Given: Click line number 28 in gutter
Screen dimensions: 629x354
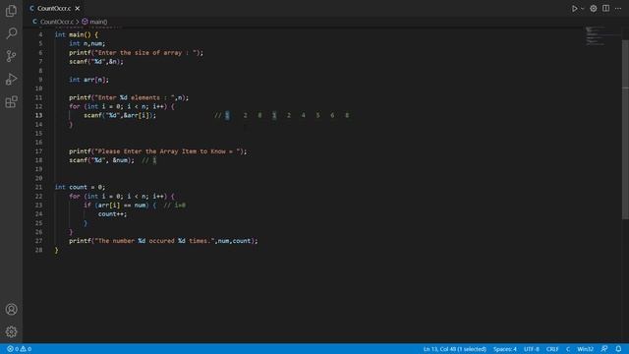Looking at the screenshot, I should [x=38, y=250].
